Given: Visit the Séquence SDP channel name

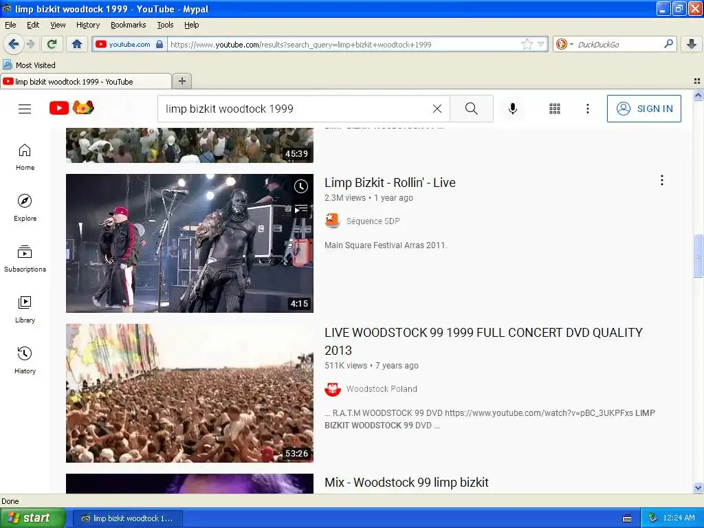Looking at the screenshot, I should pos(373,221).
